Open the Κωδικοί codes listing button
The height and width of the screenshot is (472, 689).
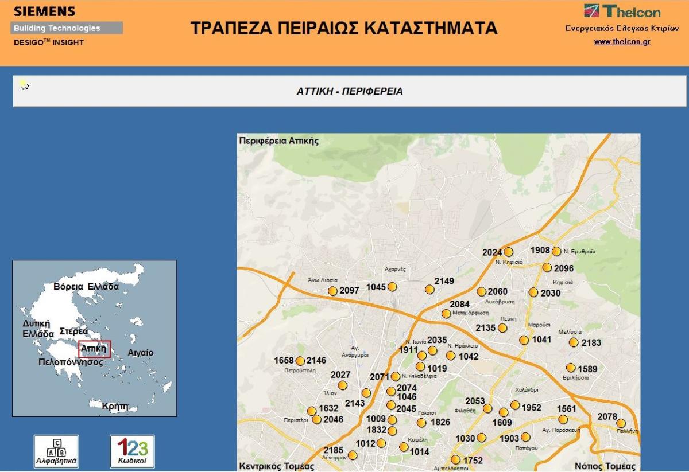132,451
